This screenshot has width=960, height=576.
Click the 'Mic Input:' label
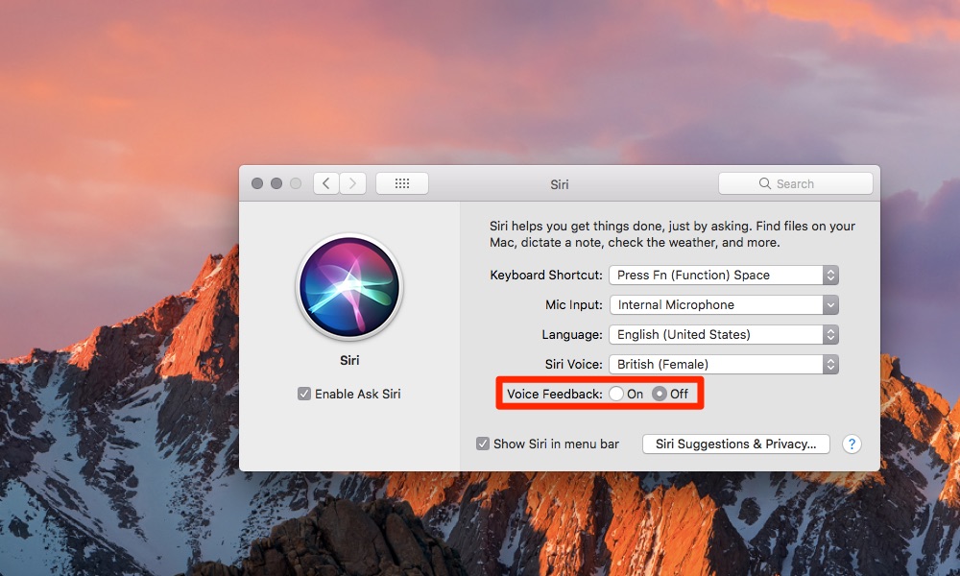574,305
